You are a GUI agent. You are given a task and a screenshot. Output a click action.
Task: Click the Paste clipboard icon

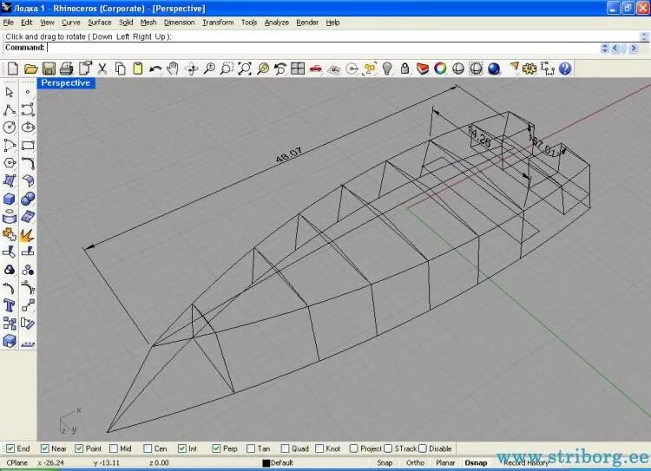point(137,69)
